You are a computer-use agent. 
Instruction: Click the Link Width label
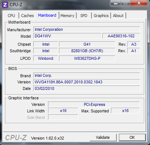pyautogui.click(x=36, y=111)
